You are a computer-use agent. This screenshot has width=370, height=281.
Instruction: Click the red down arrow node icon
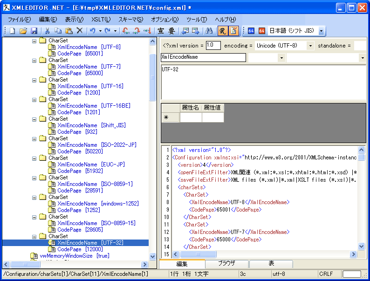[147, 31]
